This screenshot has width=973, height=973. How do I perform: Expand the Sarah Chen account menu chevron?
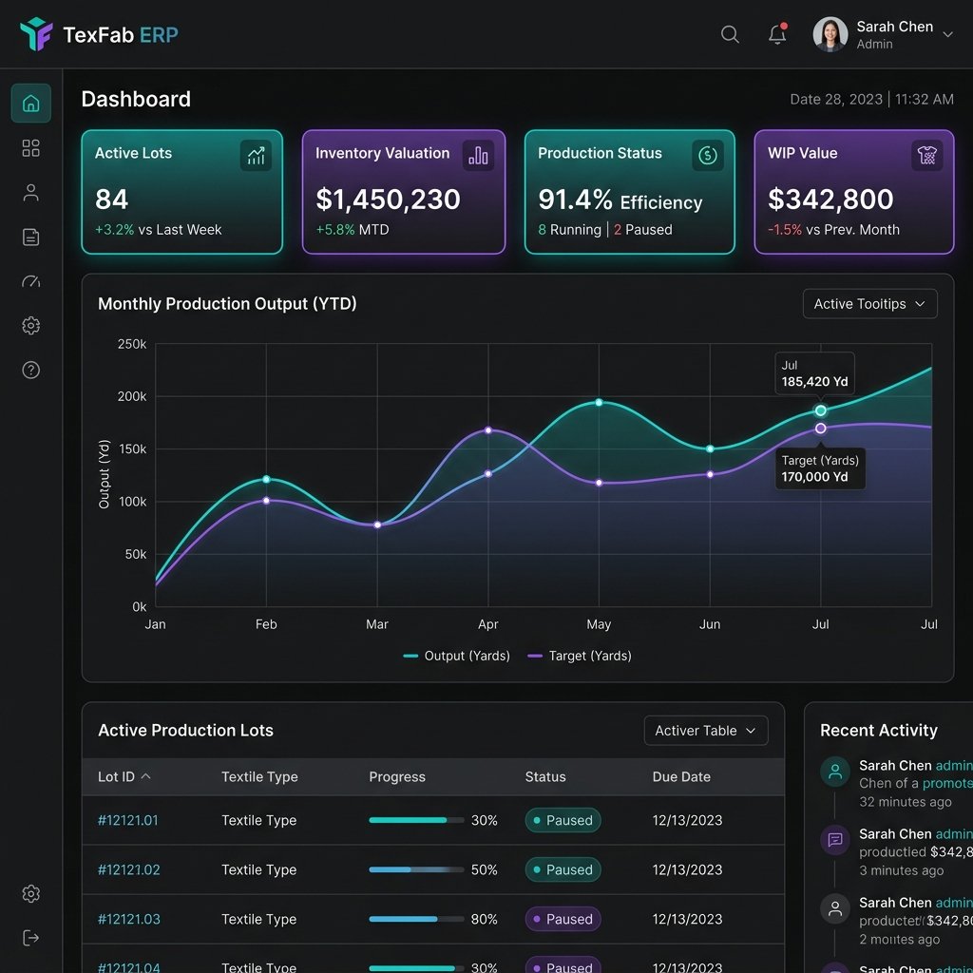(x=947, y=35)
